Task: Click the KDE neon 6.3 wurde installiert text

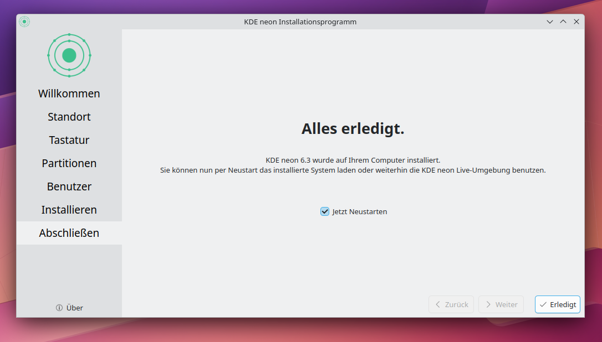Action: click(353, 160)
